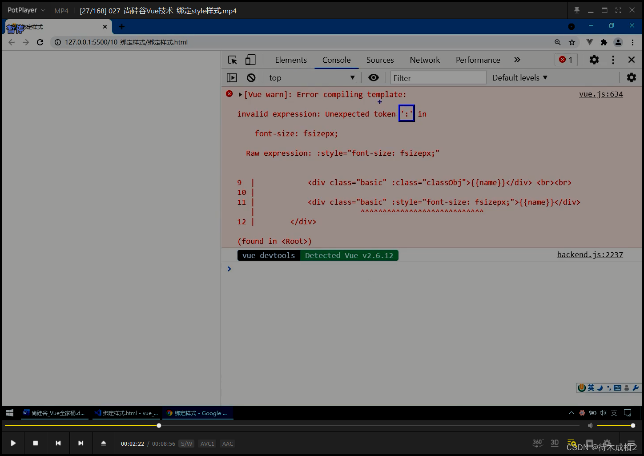Stop playback with the stop button
This screenshot has height=456, width=644.
pos(36,443)
